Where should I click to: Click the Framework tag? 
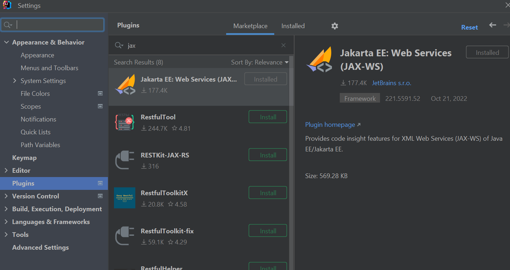(360, 98)
